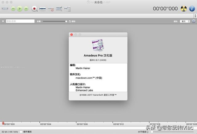Viewport: 197px width, 134px height.
Task: Start recording with the red Record button
Action: [x=34, y=9]
